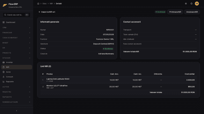Expand the BUGET section
This screenshot has height=114, width=204.
[17, 43]
